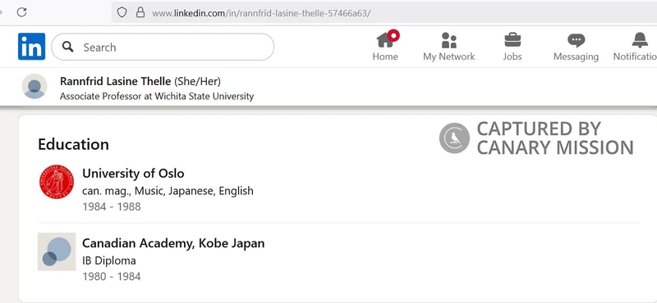
Task: Click inside the LinkedIn Search field
Action: pos(163,47)
